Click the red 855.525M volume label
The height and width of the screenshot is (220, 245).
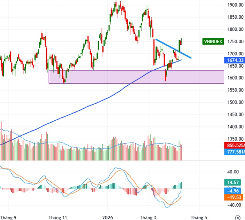pyautogui.click(x=235, y=145)
